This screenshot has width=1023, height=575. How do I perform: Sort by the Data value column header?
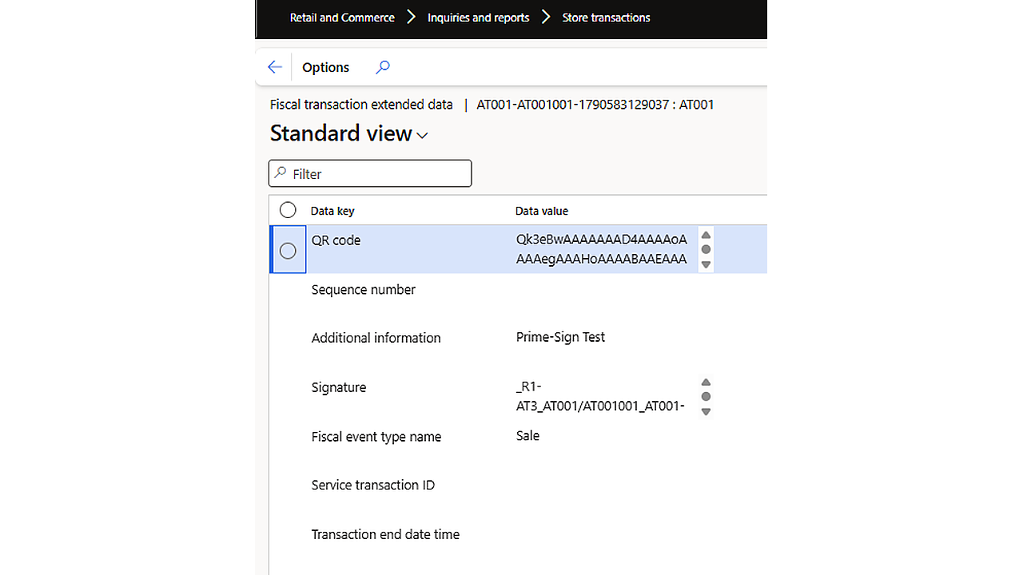542,211
